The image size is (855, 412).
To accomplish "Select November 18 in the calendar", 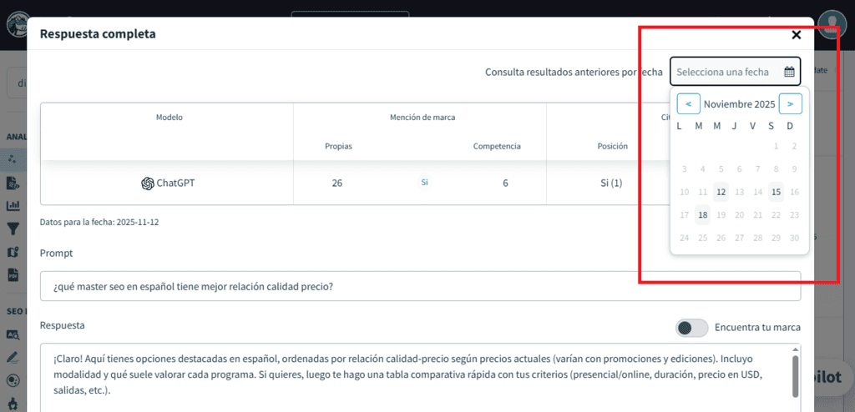I will (702, 214).
